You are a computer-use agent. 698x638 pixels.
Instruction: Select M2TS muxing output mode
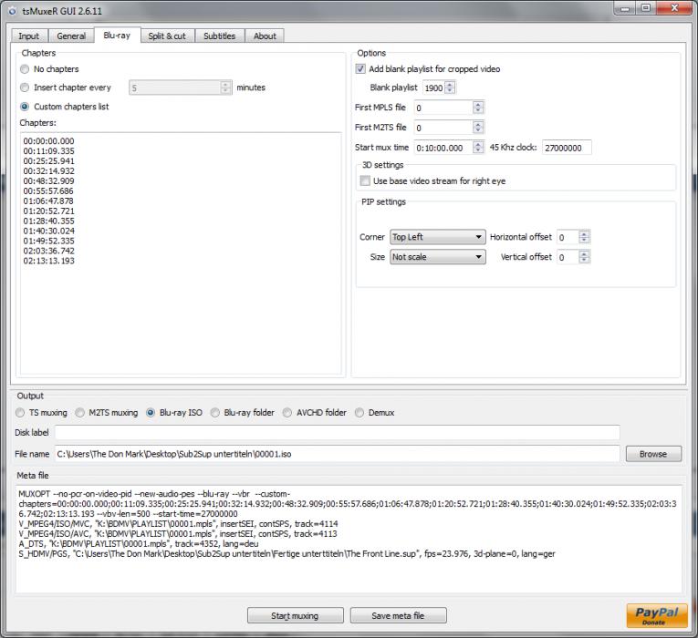tap(80, 413)
